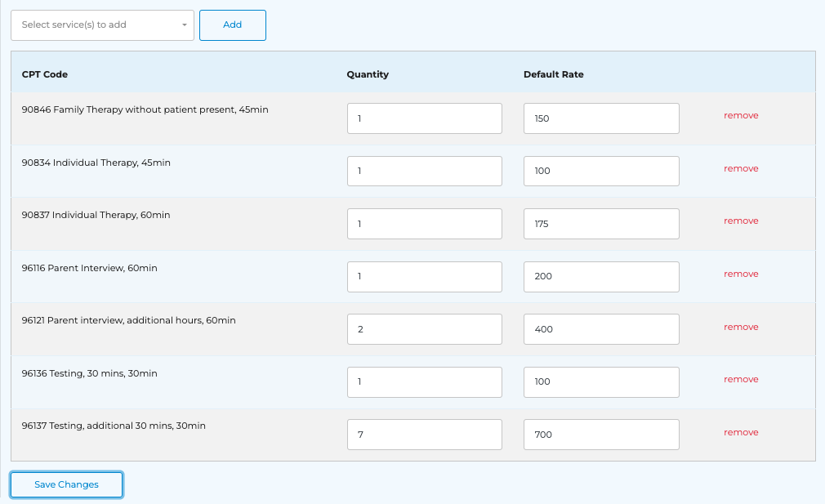Edit Quantity for 96137 Testing additional
The height and width of the screenshot is (504, 825).
click(424, 435)
